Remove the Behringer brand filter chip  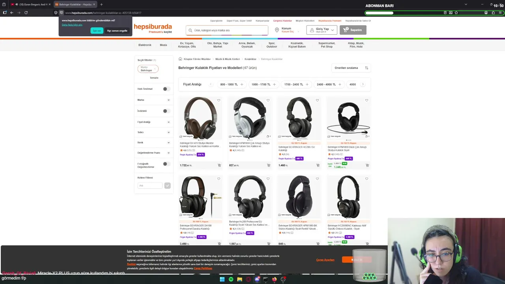[155, 69]
